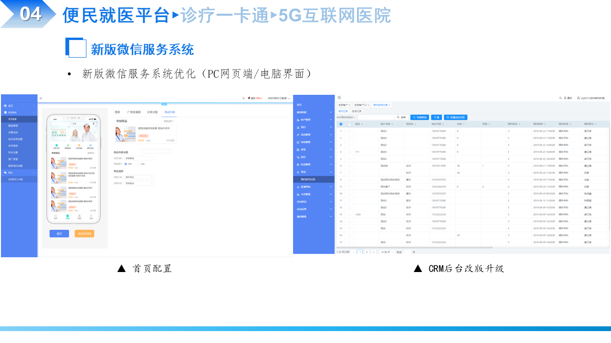Open the notification bell in the CRM top bar
Screen dimensions: 611x343
(565, 97)
